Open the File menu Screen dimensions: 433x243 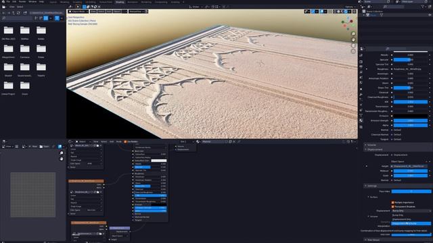point(9,1)
